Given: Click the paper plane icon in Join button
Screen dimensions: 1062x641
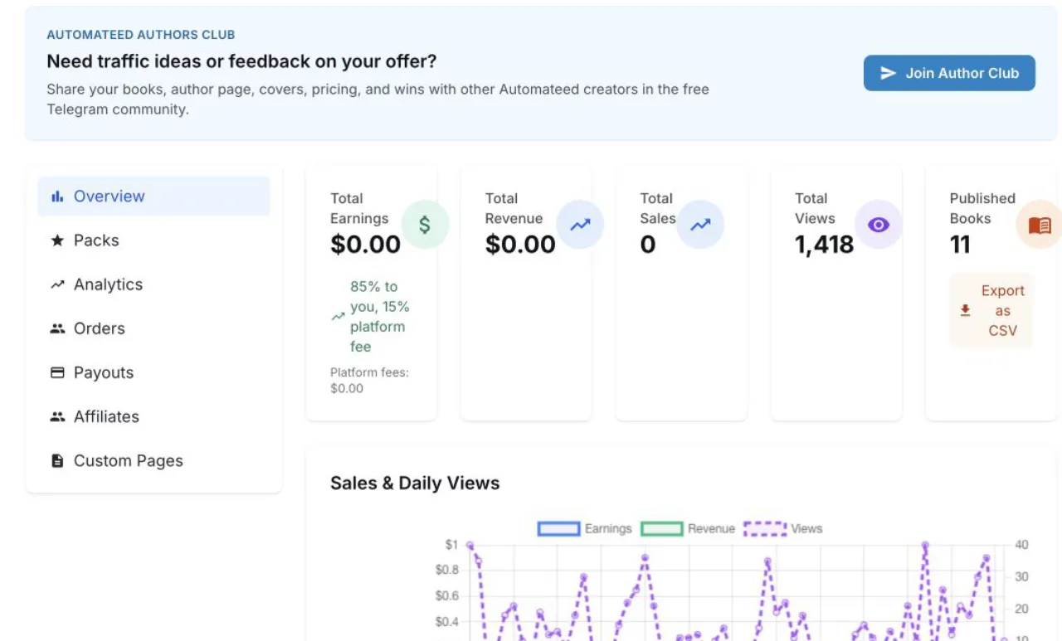Looking at the screenshot, I should [888, 73].
